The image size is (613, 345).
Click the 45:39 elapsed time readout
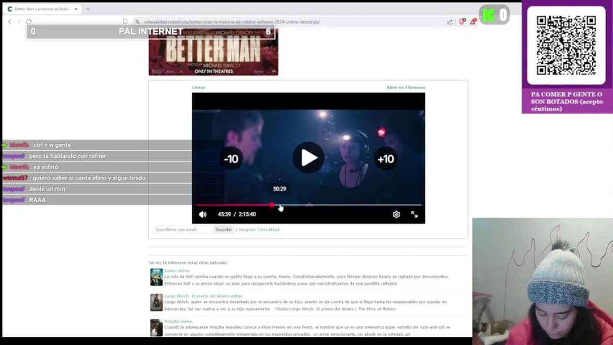click(x=224, y=214)
